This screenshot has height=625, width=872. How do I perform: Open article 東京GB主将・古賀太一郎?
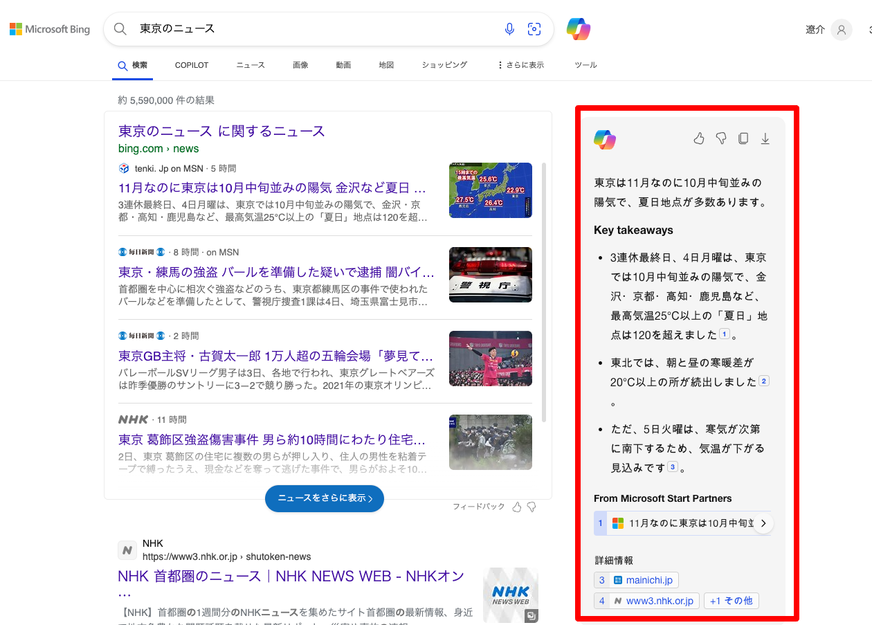pos(276,356)
